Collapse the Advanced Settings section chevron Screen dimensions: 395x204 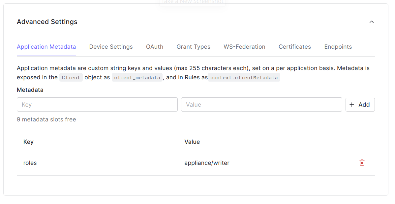pyautogui.click(x=371, y=22)
